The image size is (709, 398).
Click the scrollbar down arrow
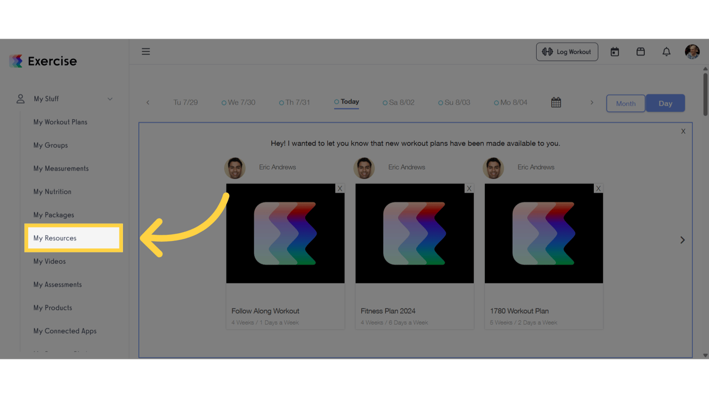705,356
